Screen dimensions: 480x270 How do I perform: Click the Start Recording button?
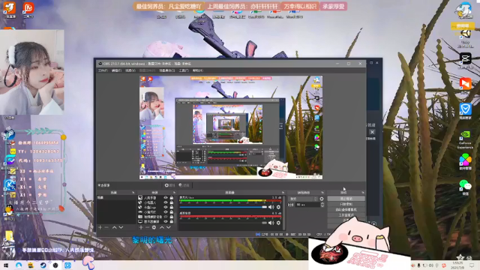[x=346, y=204]
